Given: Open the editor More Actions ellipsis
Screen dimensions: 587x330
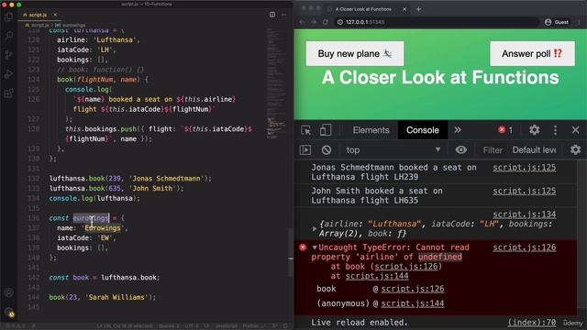Looking at the screenshot, I should (283, 15).
